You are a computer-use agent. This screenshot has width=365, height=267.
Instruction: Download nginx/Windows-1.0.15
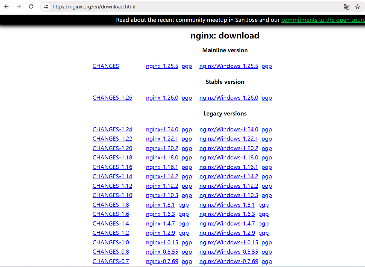[229, 242]
